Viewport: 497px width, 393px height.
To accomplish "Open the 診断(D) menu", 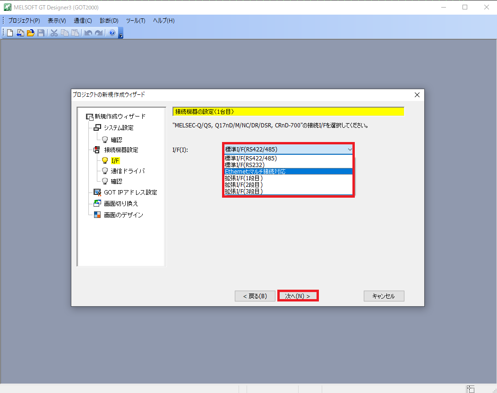I will (x=109, y=21).
